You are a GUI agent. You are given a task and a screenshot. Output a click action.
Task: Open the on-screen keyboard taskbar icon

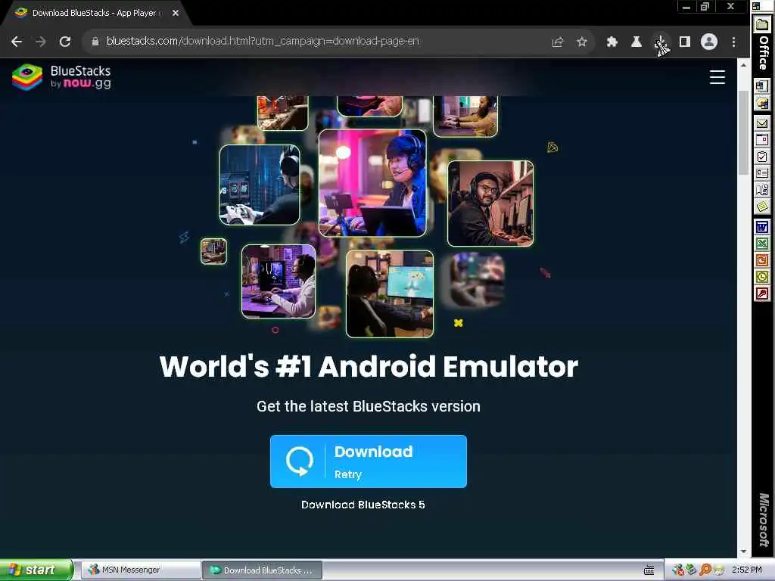[649, 570]
